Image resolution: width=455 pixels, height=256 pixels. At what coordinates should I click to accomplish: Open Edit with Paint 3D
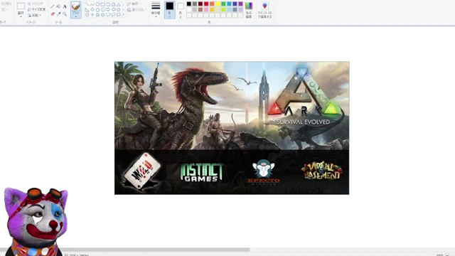[x=264, y=10]
